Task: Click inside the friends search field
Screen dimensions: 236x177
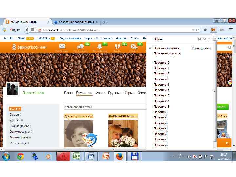Action: (x=105, y=107)
